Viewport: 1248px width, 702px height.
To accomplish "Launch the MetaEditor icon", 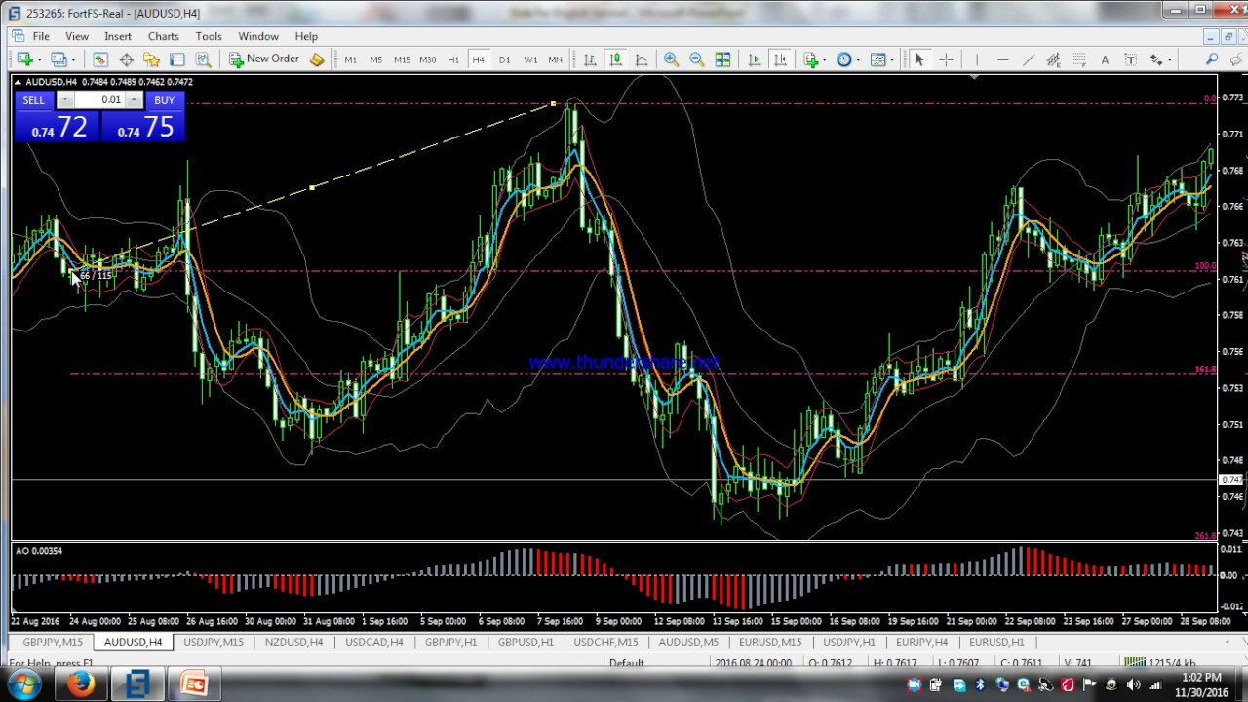I will tap(317, 59).
